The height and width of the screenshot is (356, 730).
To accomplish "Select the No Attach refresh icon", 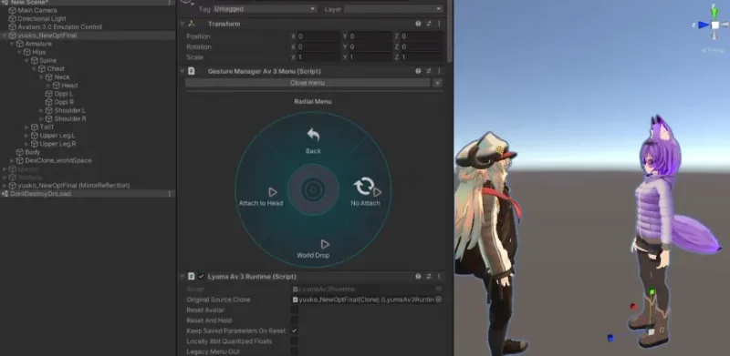I will coord(364,187).
